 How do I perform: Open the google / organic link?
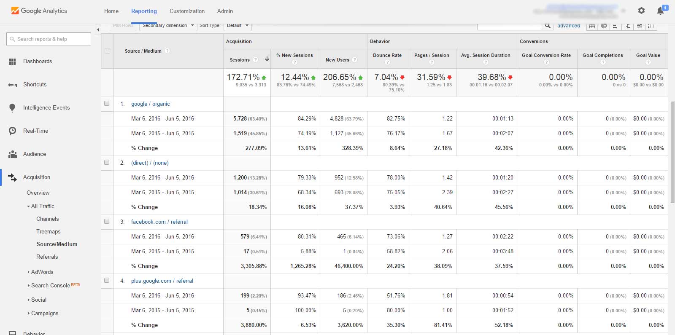151,104
